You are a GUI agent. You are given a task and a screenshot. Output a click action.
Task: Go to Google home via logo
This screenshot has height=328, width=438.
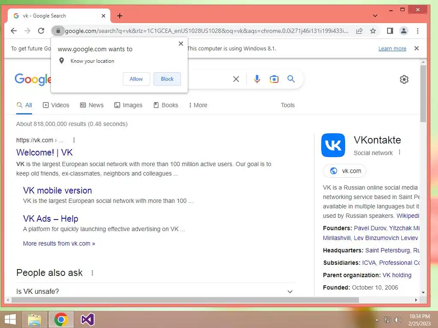pos(33,79)
